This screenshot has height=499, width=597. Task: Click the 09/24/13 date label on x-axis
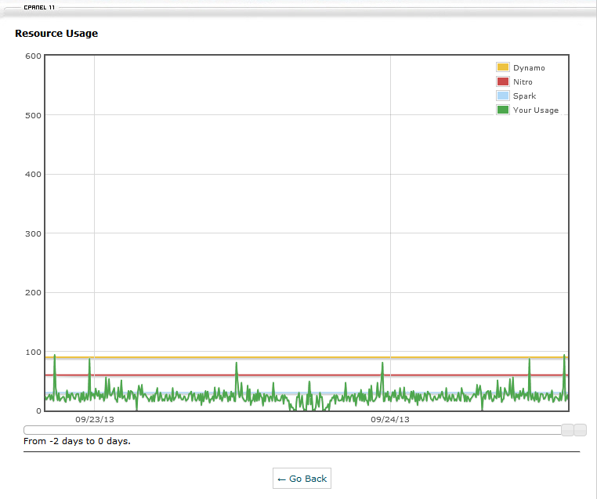point(389,419)
